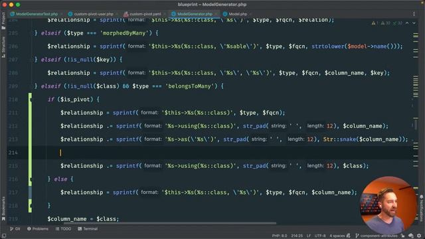The image size is (425, 239).
Task: Change the LF line separator
Action: click(x=308, y=236)
